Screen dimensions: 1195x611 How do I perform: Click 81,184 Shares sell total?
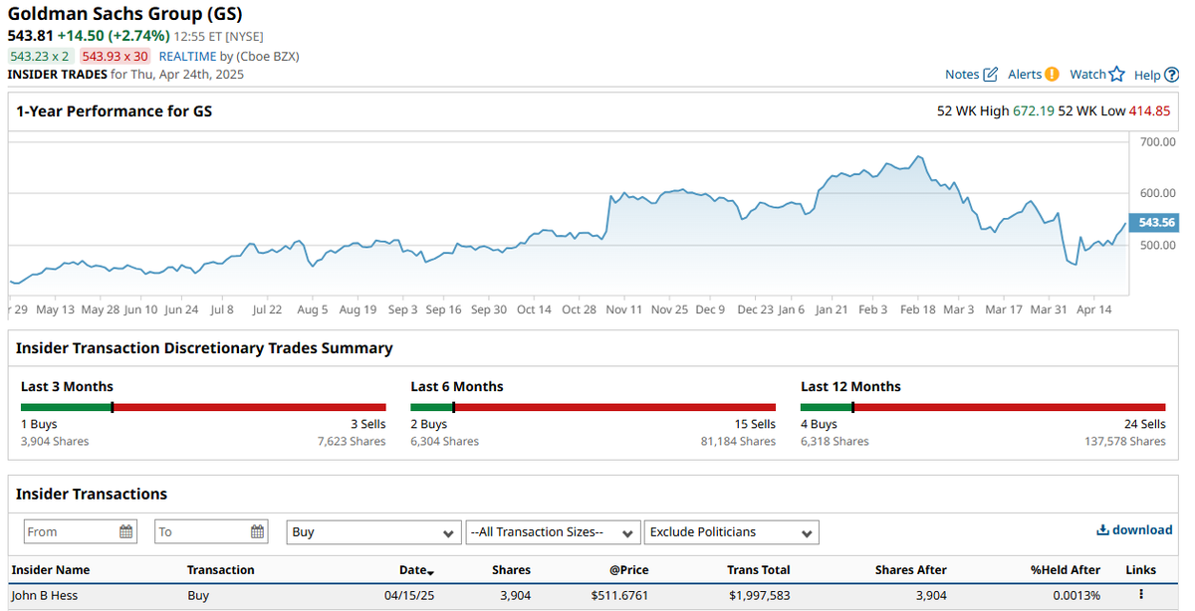point(739,441)
